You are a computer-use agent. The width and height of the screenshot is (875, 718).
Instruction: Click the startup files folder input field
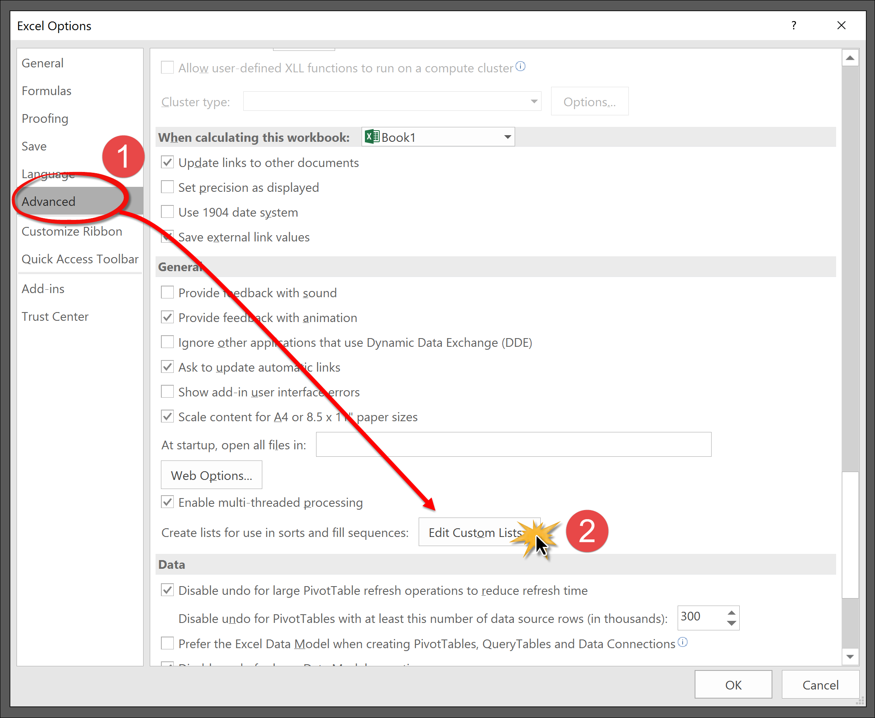514,445
